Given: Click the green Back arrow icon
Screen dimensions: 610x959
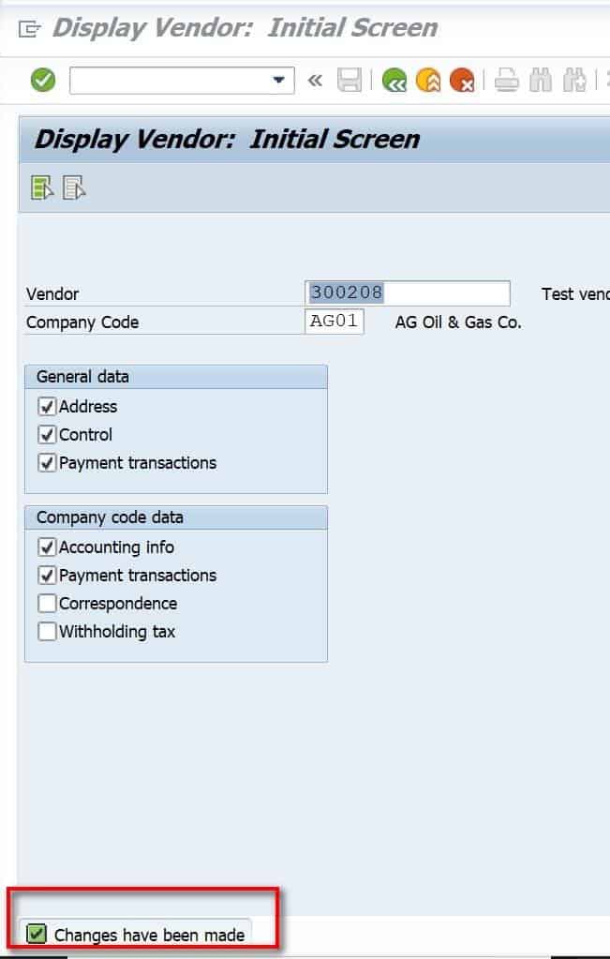Looking at the screenshot, I should click(x=394, y=81).
